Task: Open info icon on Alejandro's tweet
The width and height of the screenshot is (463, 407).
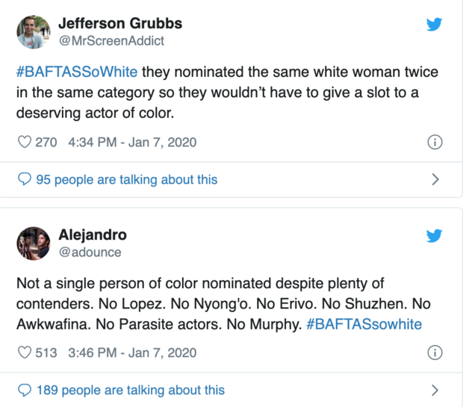Action: 435,352
